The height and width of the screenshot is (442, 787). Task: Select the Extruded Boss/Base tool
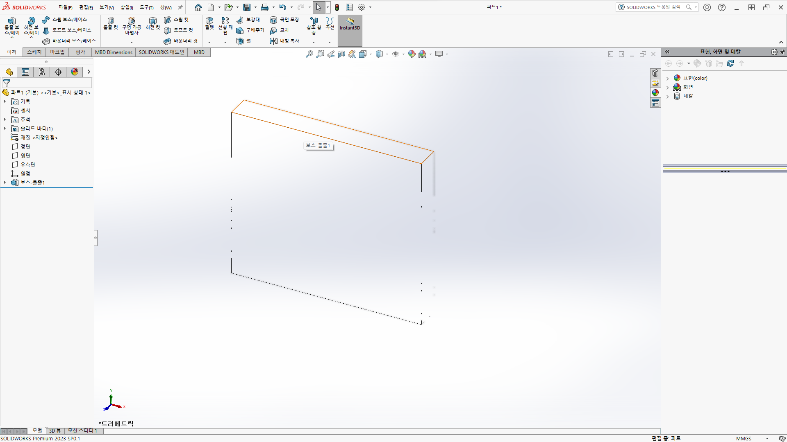coord(12,28)
